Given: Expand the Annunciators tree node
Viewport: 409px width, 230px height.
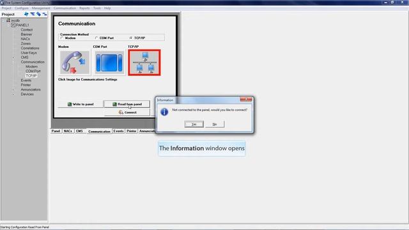Looking at the screenshot, I should (x=13, y=89).
